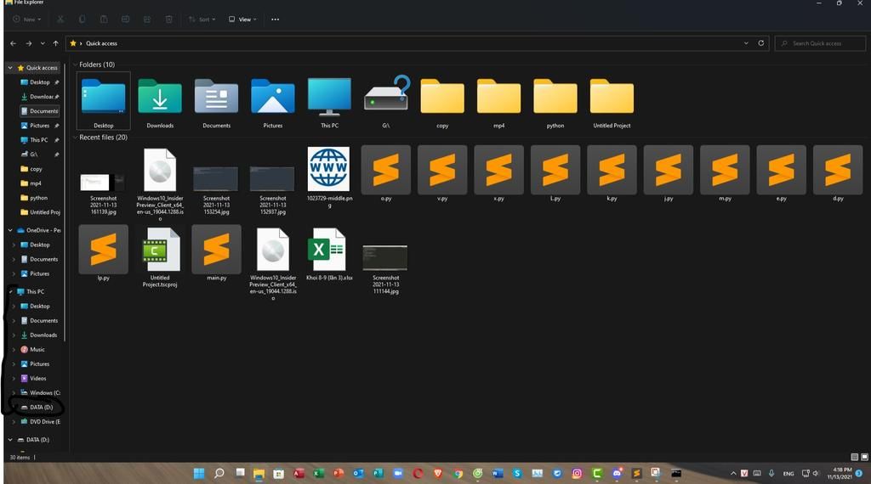The height and width of the screenshot is (484, 871).
Task: Open Discord from the taskbar
Action: coord(617,474)
